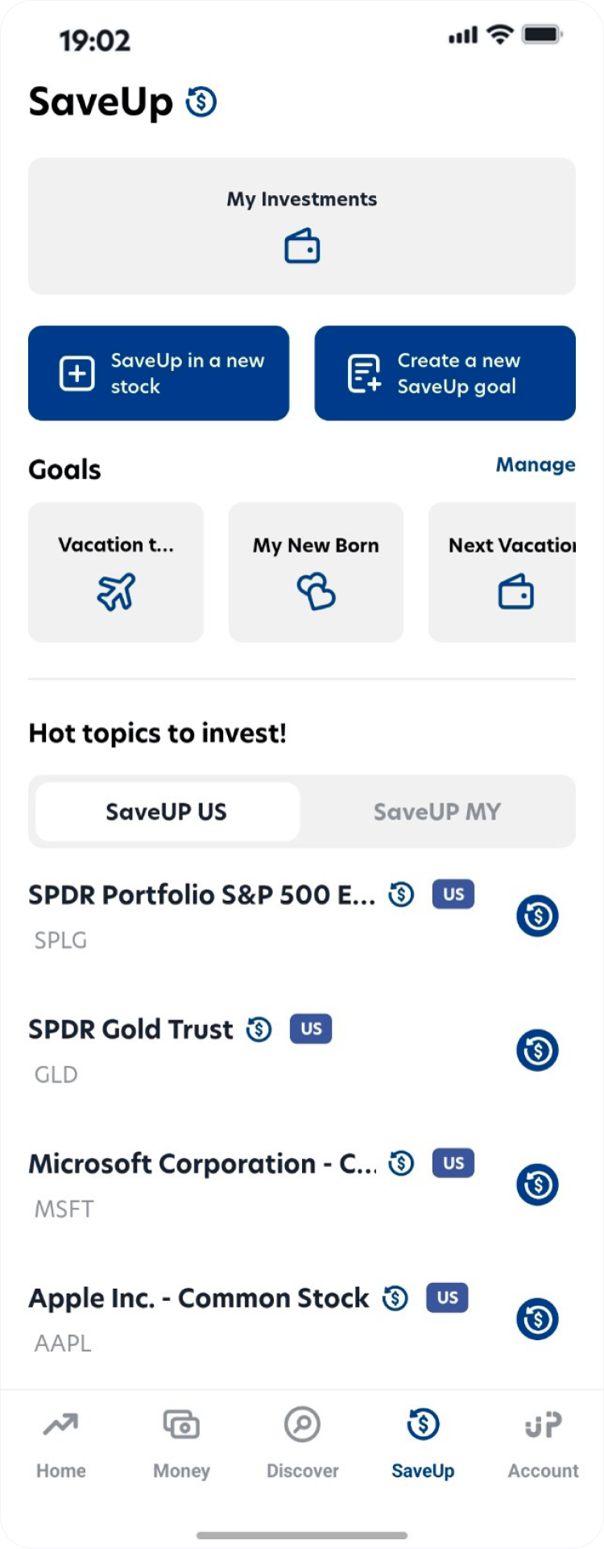Open the My New Born goal card
604x1549 pixels.
[x=316, y=572]
